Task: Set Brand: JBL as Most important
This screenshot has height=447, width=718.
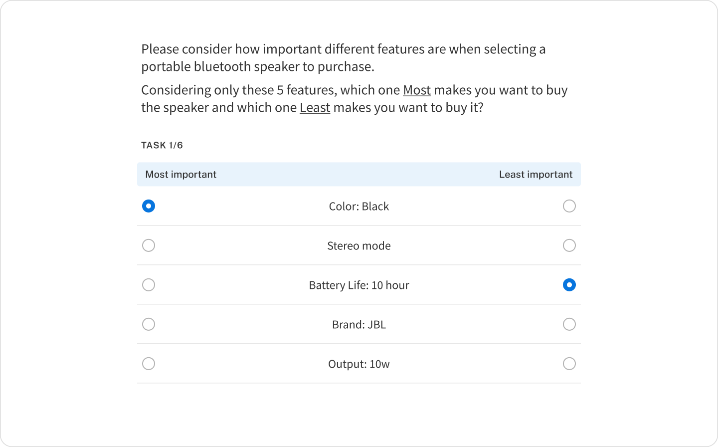Action: pos(149,324)
